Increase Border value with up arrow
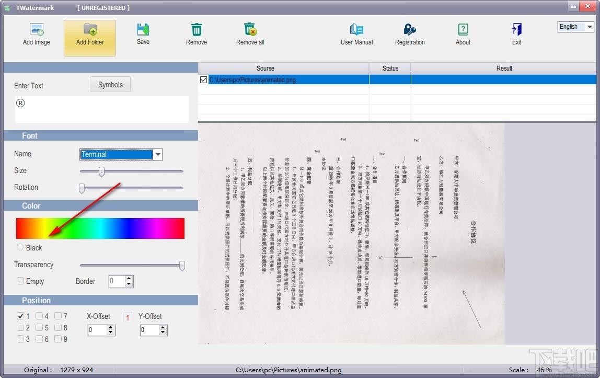The image size is (600, 378). 129,279
